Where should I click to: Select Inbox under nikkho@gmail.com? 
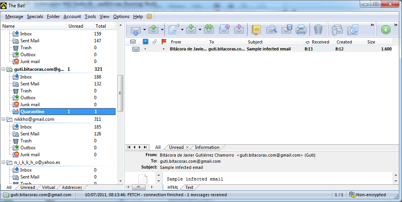click(x=26, y=127)
